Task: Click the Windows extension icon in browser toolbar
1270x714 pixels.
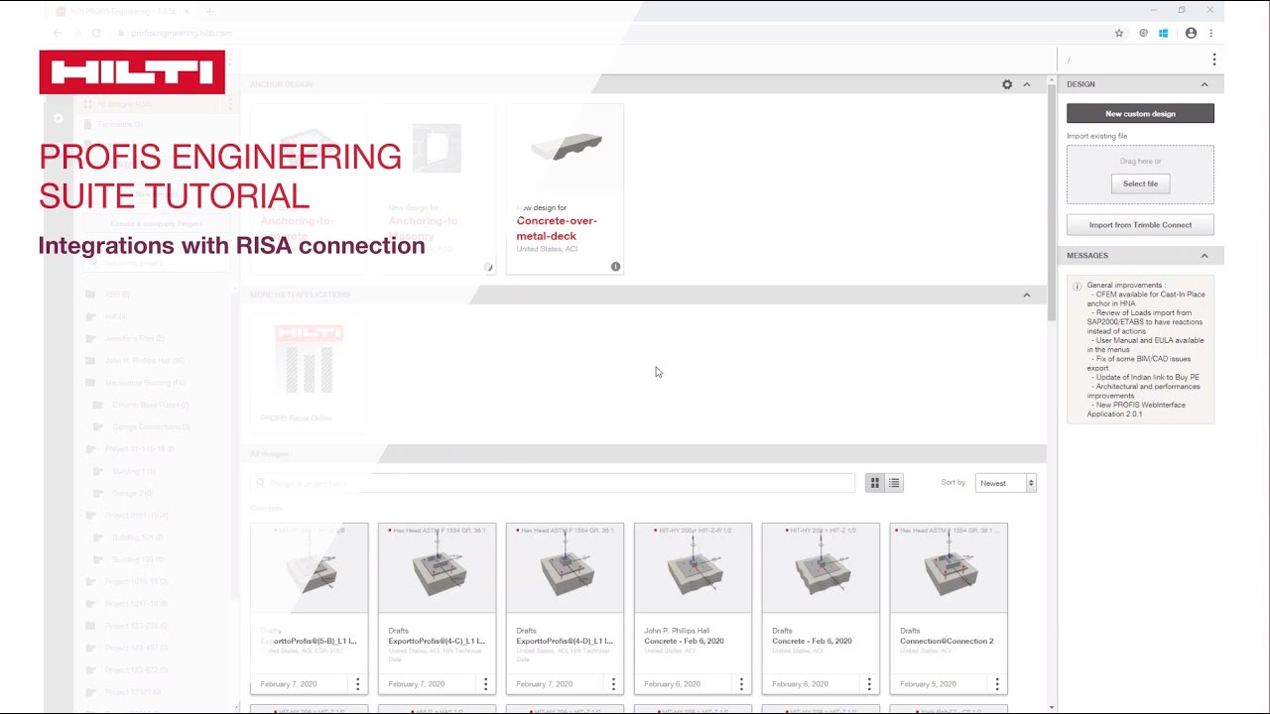Action: tap(1164, 33)
